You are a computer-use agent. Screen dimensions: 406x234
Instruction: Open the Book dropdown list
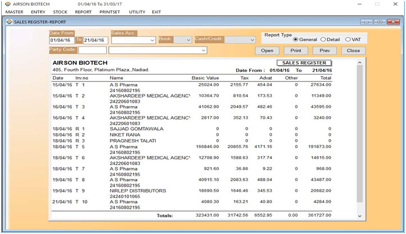[x=188, y=40]
